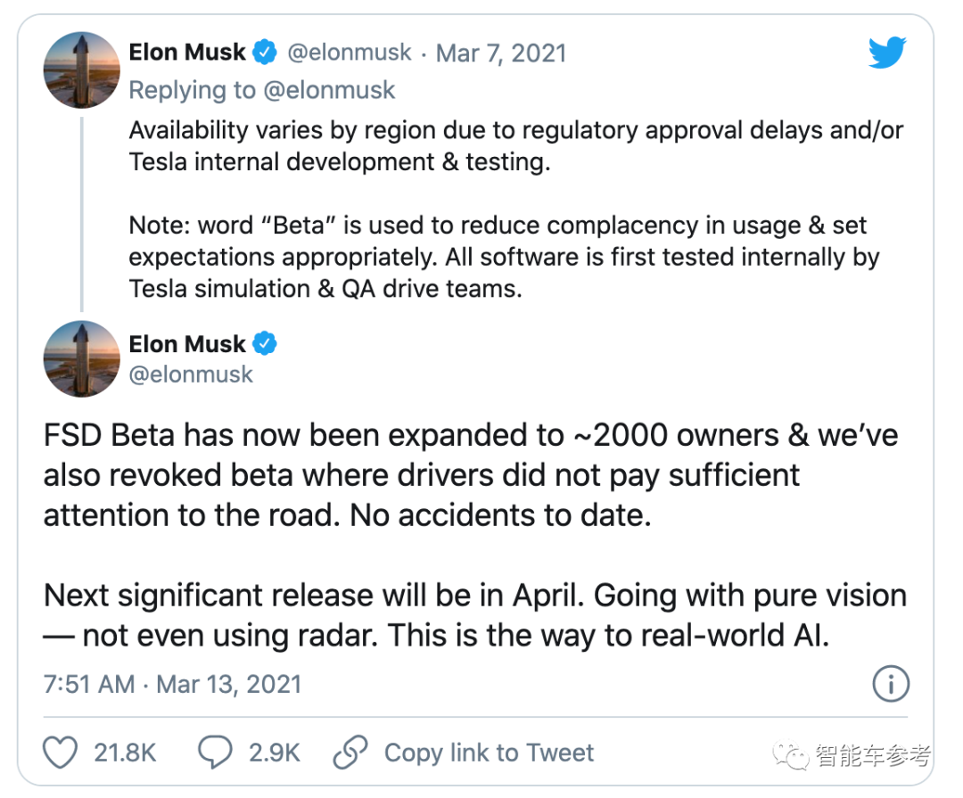Image resolution: width=963 pixels, height=798 pixels.
Task: Open the @elonmusk handle beside Mar 7 date
Action: pyautogui.click(x=350, y=53)
